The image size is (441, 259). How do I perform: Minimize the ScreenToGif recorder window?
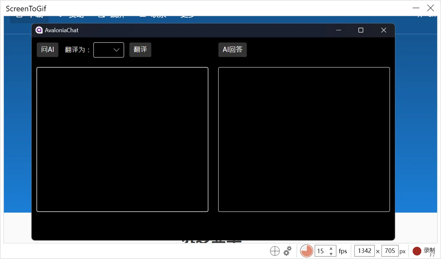click(416, 8)
